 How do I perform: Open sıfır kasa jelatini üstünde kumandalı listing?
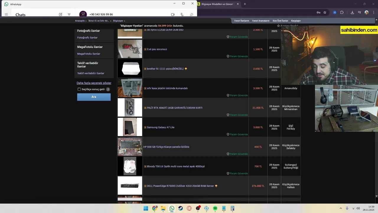[x=167, y=88]
